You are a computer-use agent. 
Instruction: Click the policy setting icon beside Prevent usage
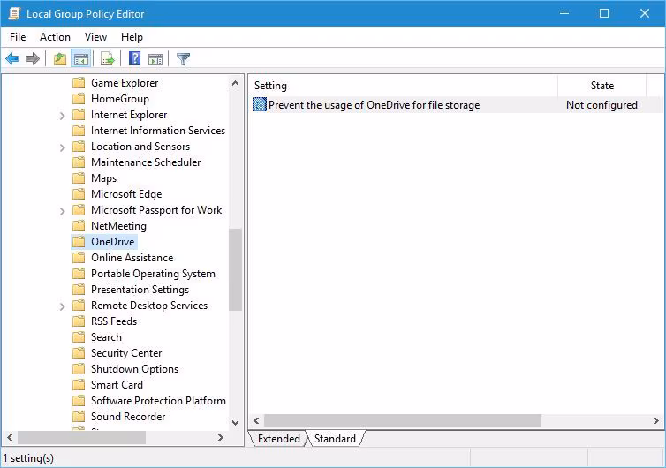pyautogui.click(x=259, y=104)
